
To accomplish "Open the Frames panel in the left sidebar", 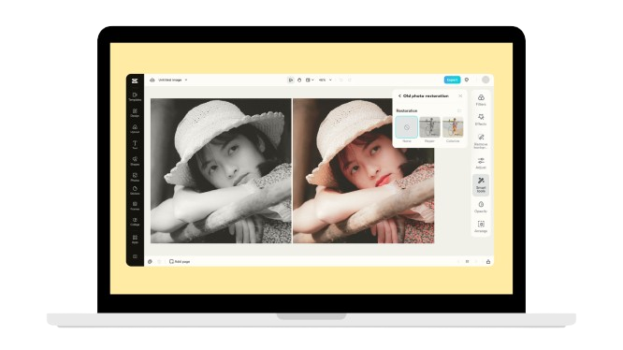I will pos(135,206).
